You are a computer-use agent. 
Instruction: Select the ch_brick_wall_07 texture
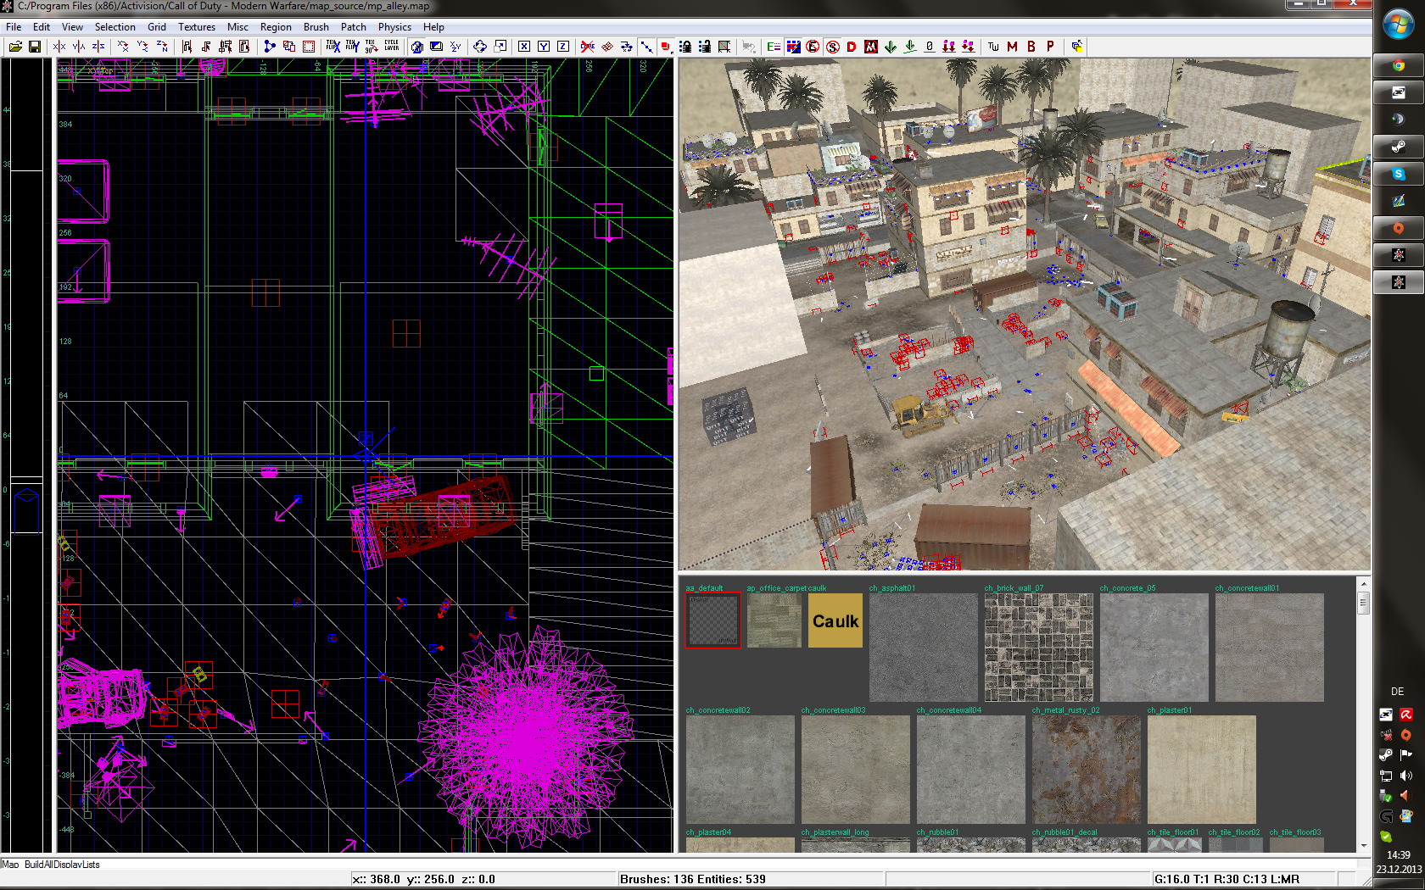(x=1038, y=648)
